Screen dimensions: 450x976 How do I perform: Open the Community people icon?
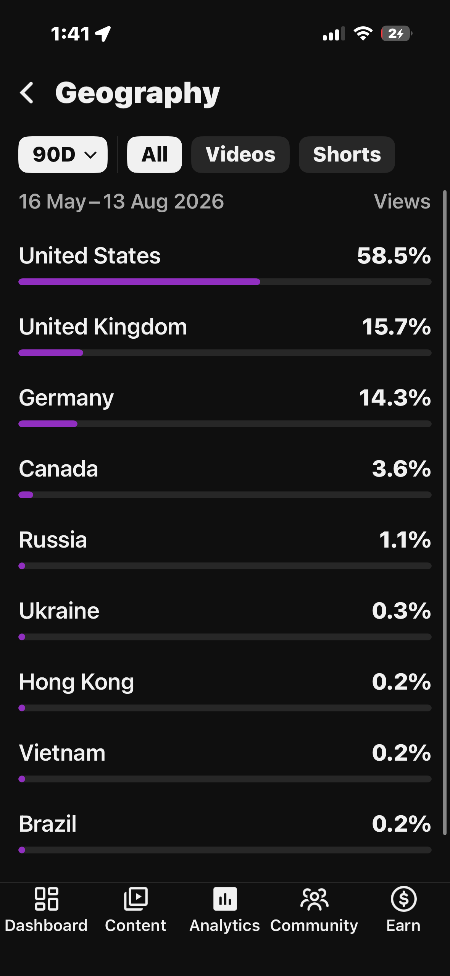coord(314,899)
